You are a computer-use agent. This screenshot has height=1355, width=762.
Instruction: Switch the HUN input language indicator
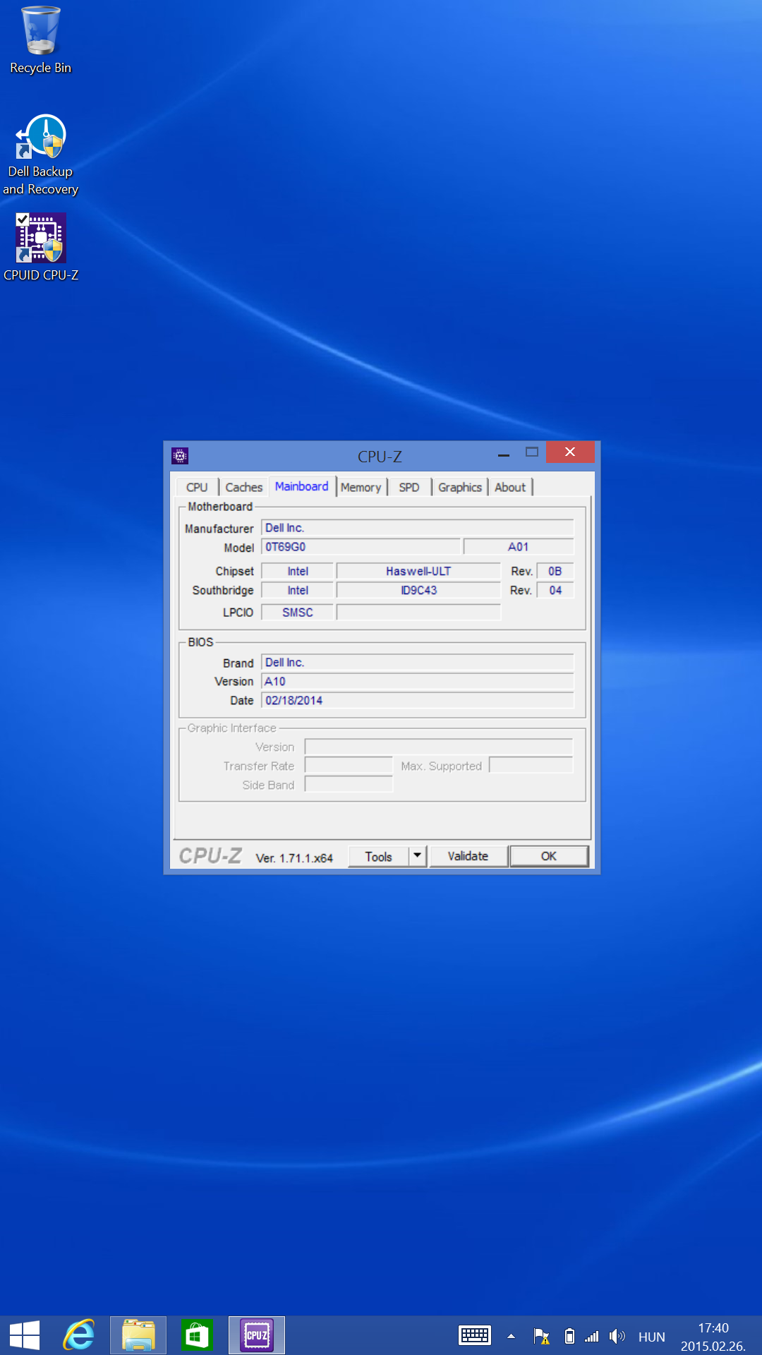[x=651, y=1337]
